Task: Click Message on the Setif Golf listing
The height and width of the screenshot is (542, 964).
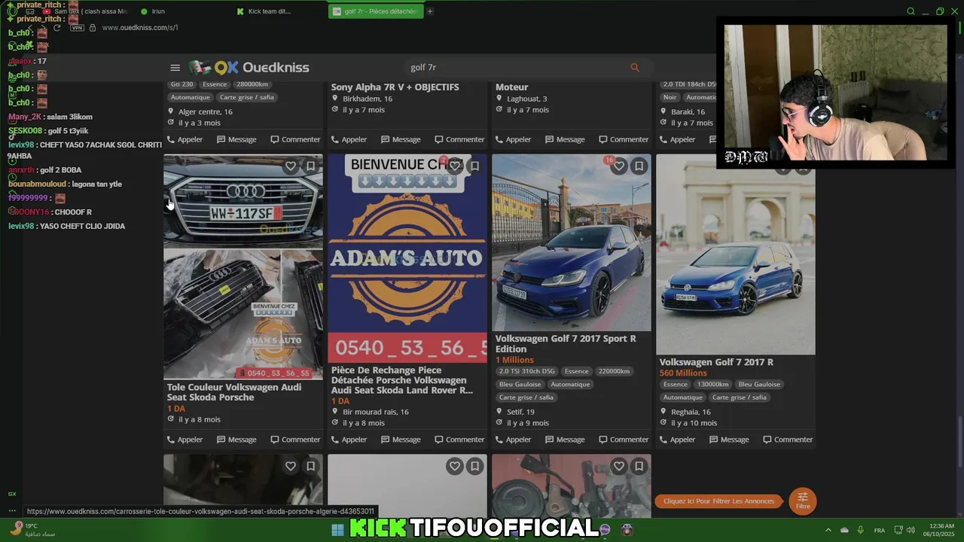Action: pos(565,440)
